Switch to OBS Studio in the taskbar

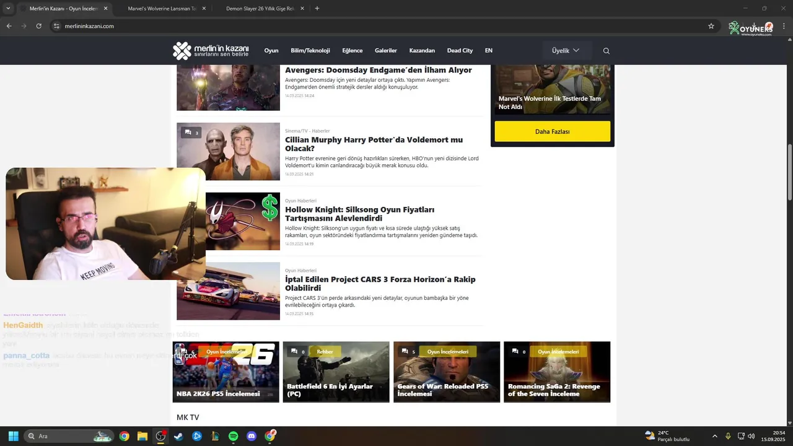[160, 436]
